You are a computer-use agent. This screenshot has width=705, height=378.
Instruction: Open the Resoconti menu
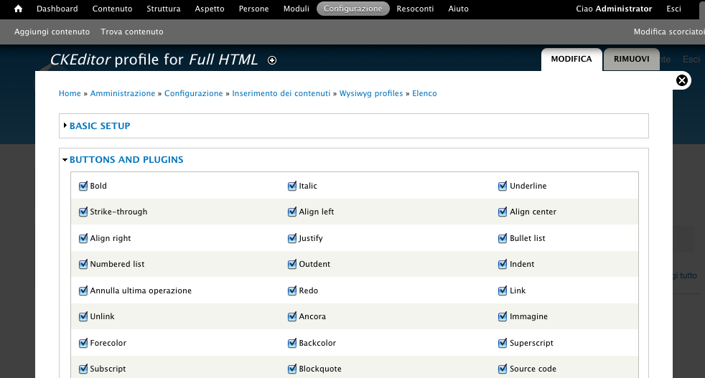(x=415, y=9)
